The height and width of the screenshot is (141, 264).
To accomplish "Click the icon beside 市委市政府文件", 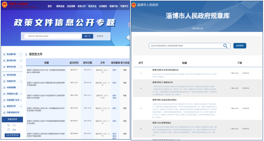I will [4, 112].
